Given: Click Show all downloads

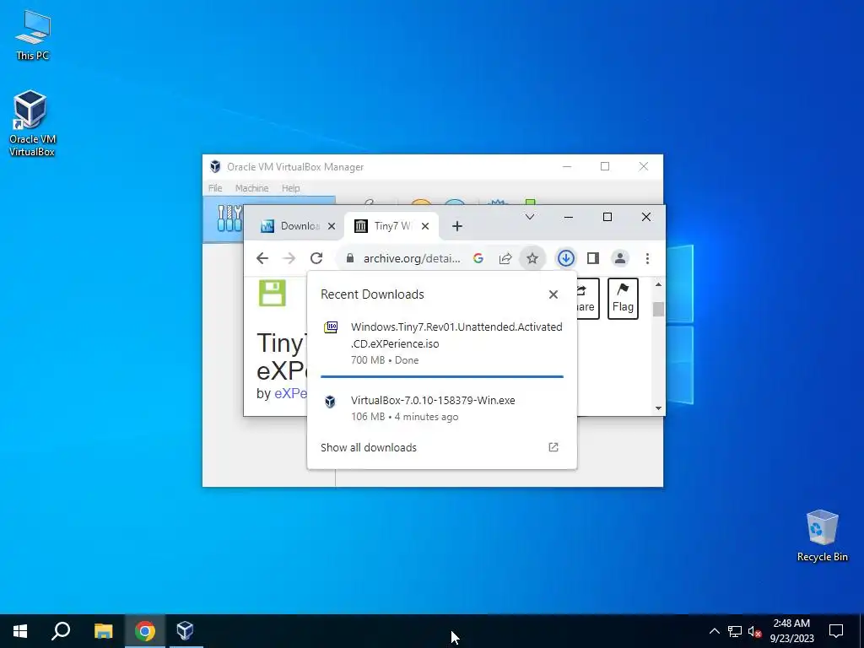Looking at the screenshot, I should point(369,447).
